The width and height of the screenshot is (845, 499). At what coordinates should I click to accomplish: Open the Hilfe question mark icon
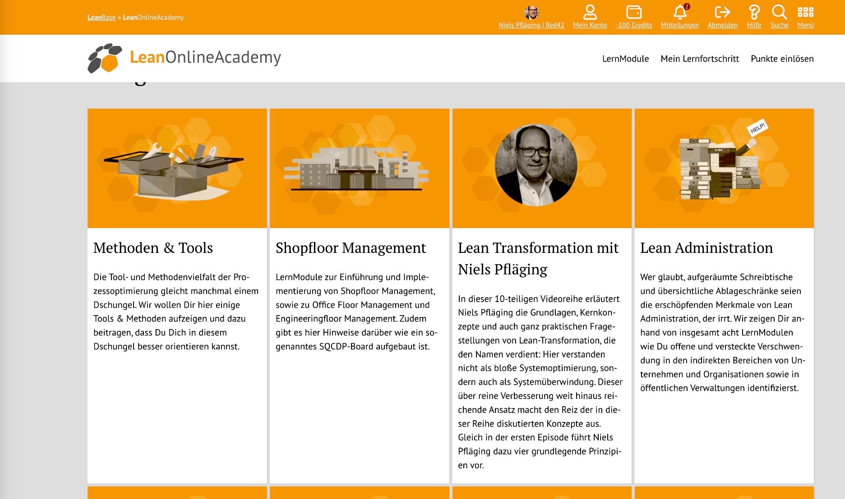pyautogui.click(x=754, y=12)
